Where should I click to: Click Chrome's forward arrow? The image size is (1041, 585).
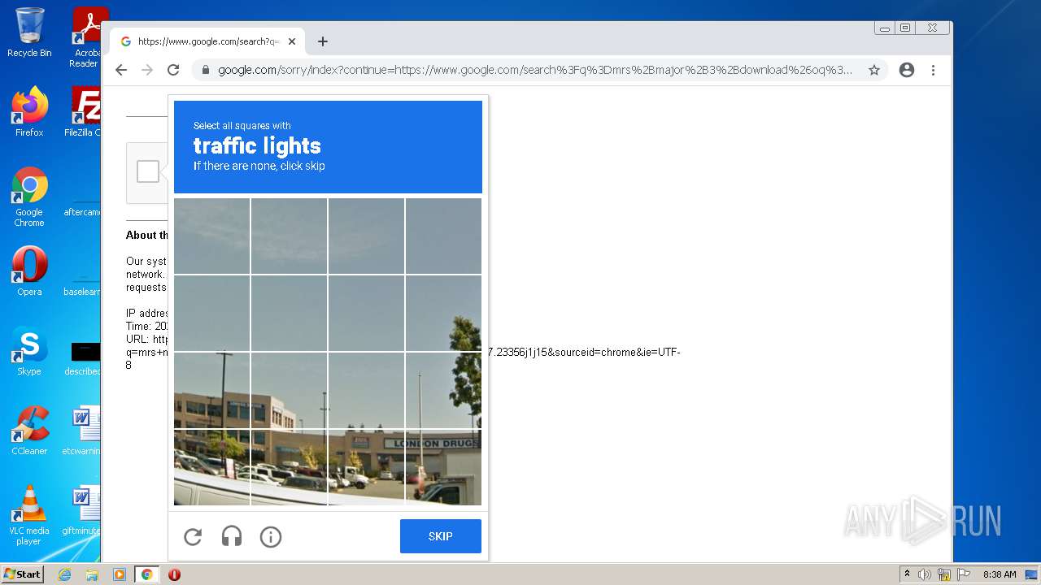147,70
